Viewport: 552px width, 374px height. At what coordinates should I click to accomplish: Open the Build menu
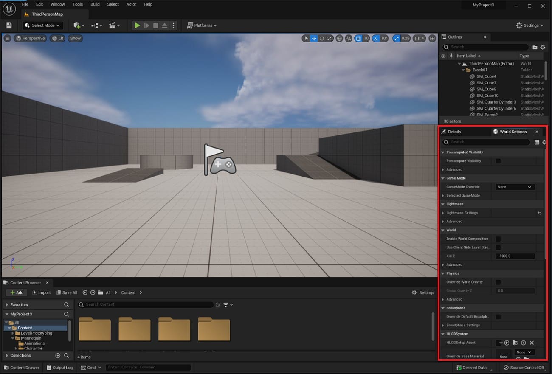click(95, 4)
